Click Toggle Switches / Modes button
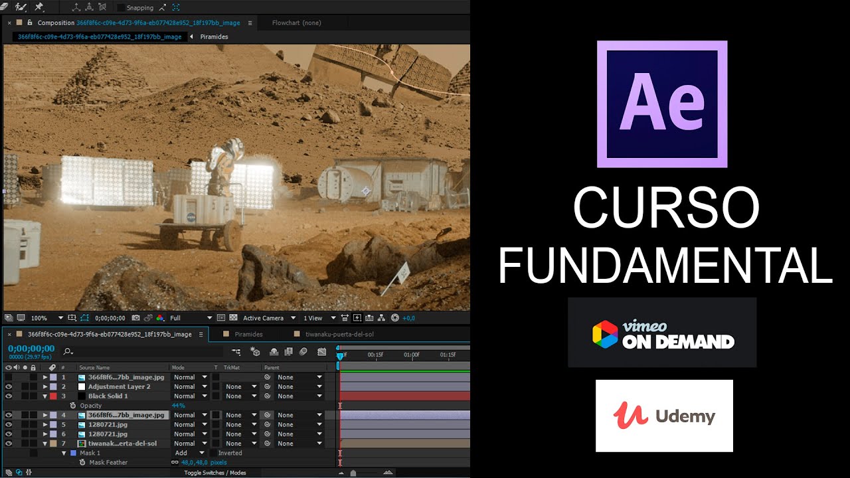The image size is (850, 478). pyautogui.click(x=214, y=473)
